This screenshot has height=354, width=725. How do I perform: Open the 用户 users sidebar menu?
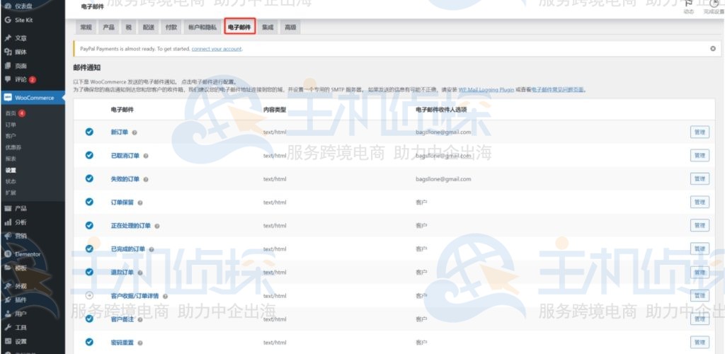21,314
